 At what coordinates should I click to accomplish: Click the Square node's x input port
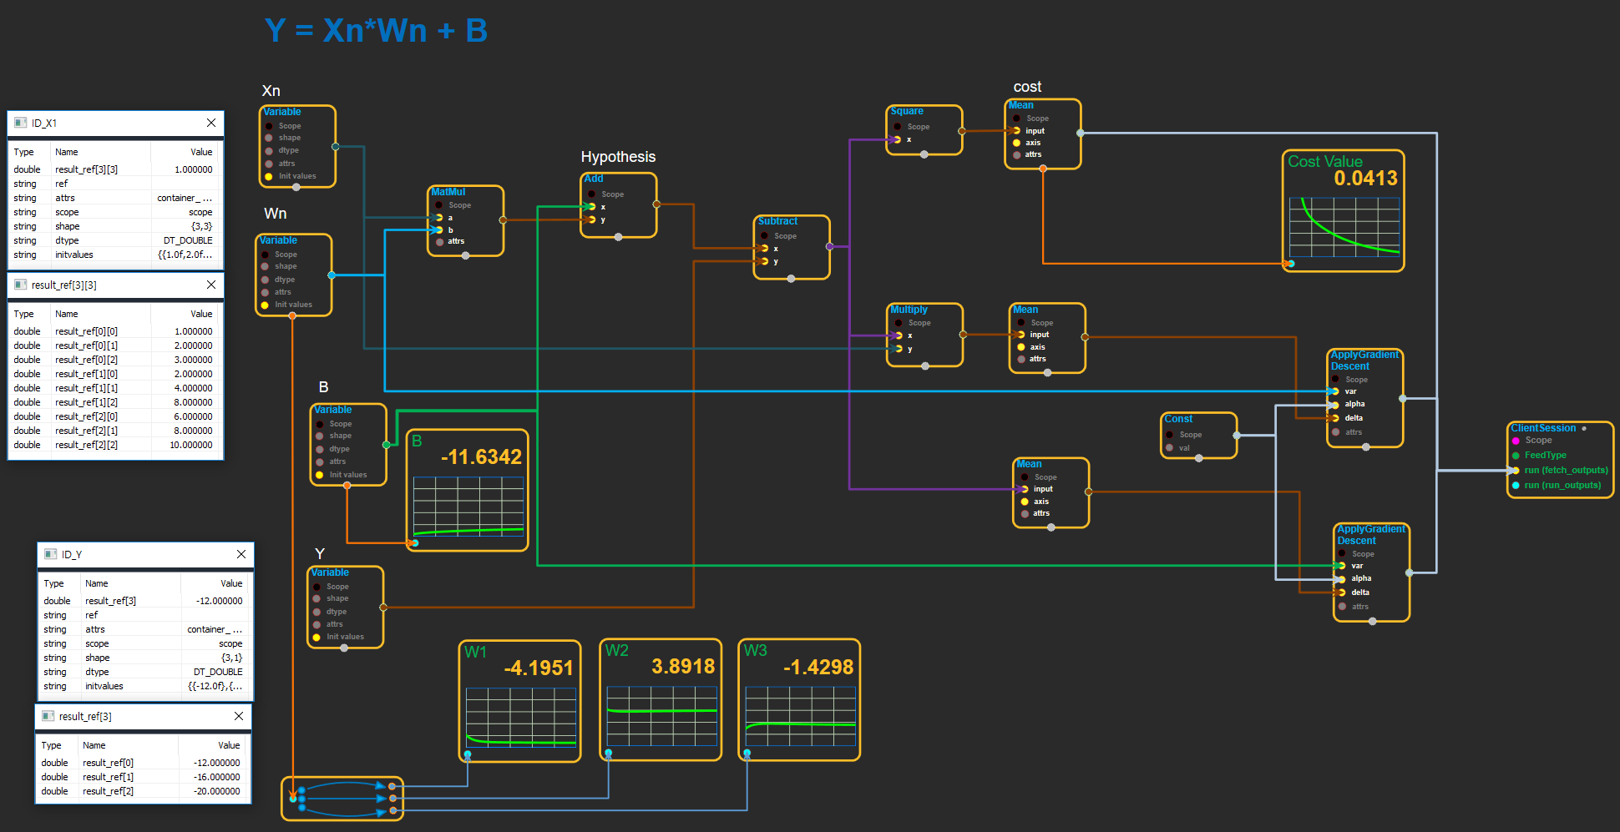pos(898,139)
